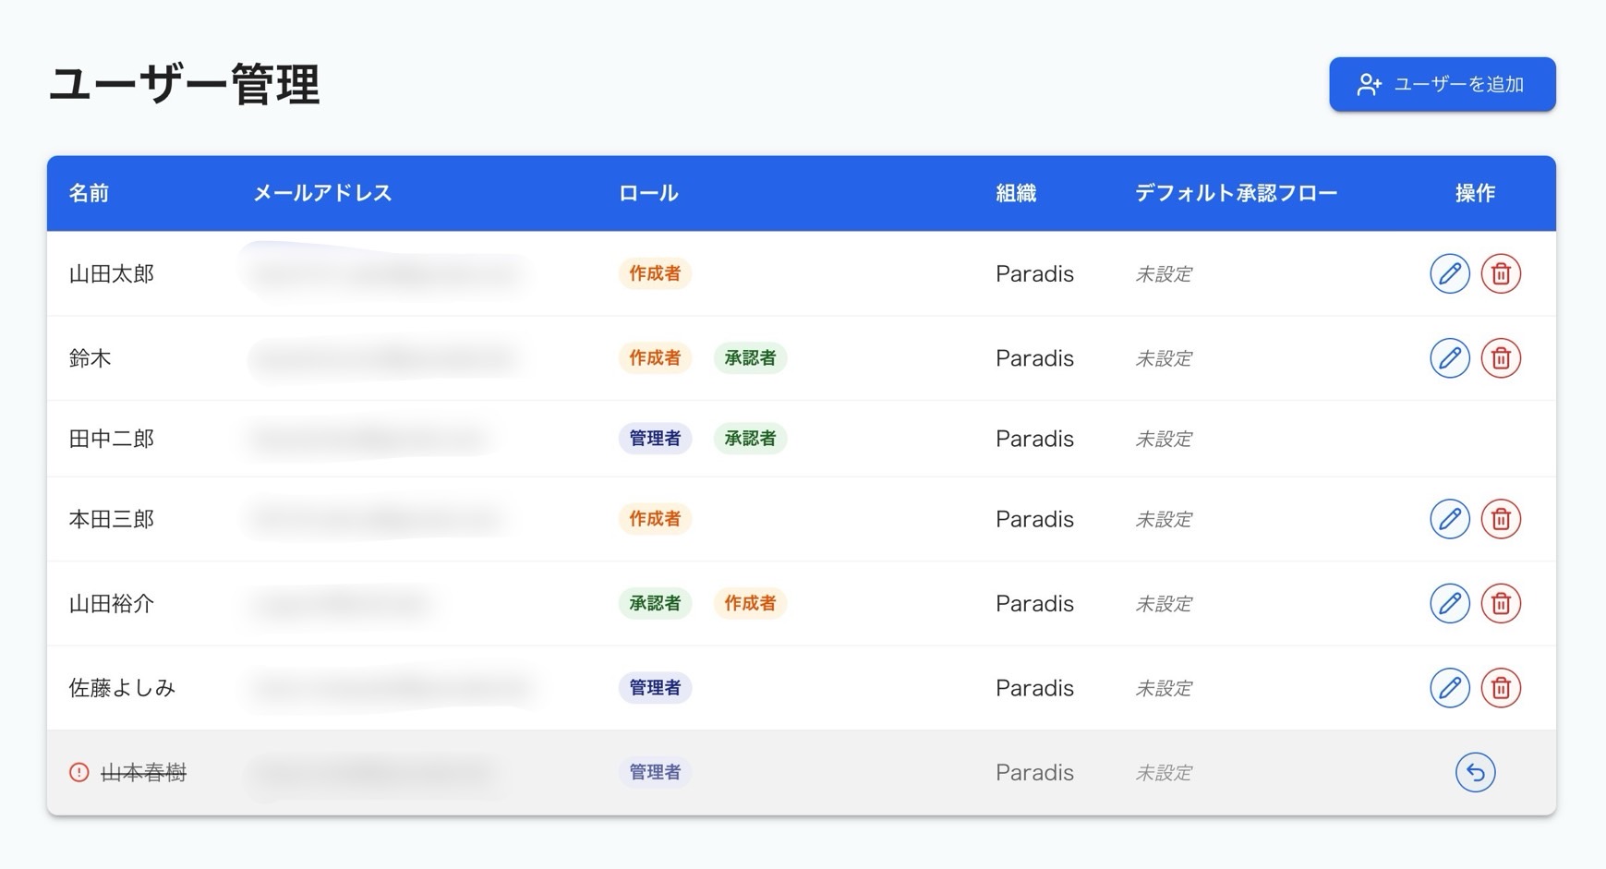Delete user 本田三郎 with trash icon
This screenshot has width=1606, height=869.
pos(1501,519)
